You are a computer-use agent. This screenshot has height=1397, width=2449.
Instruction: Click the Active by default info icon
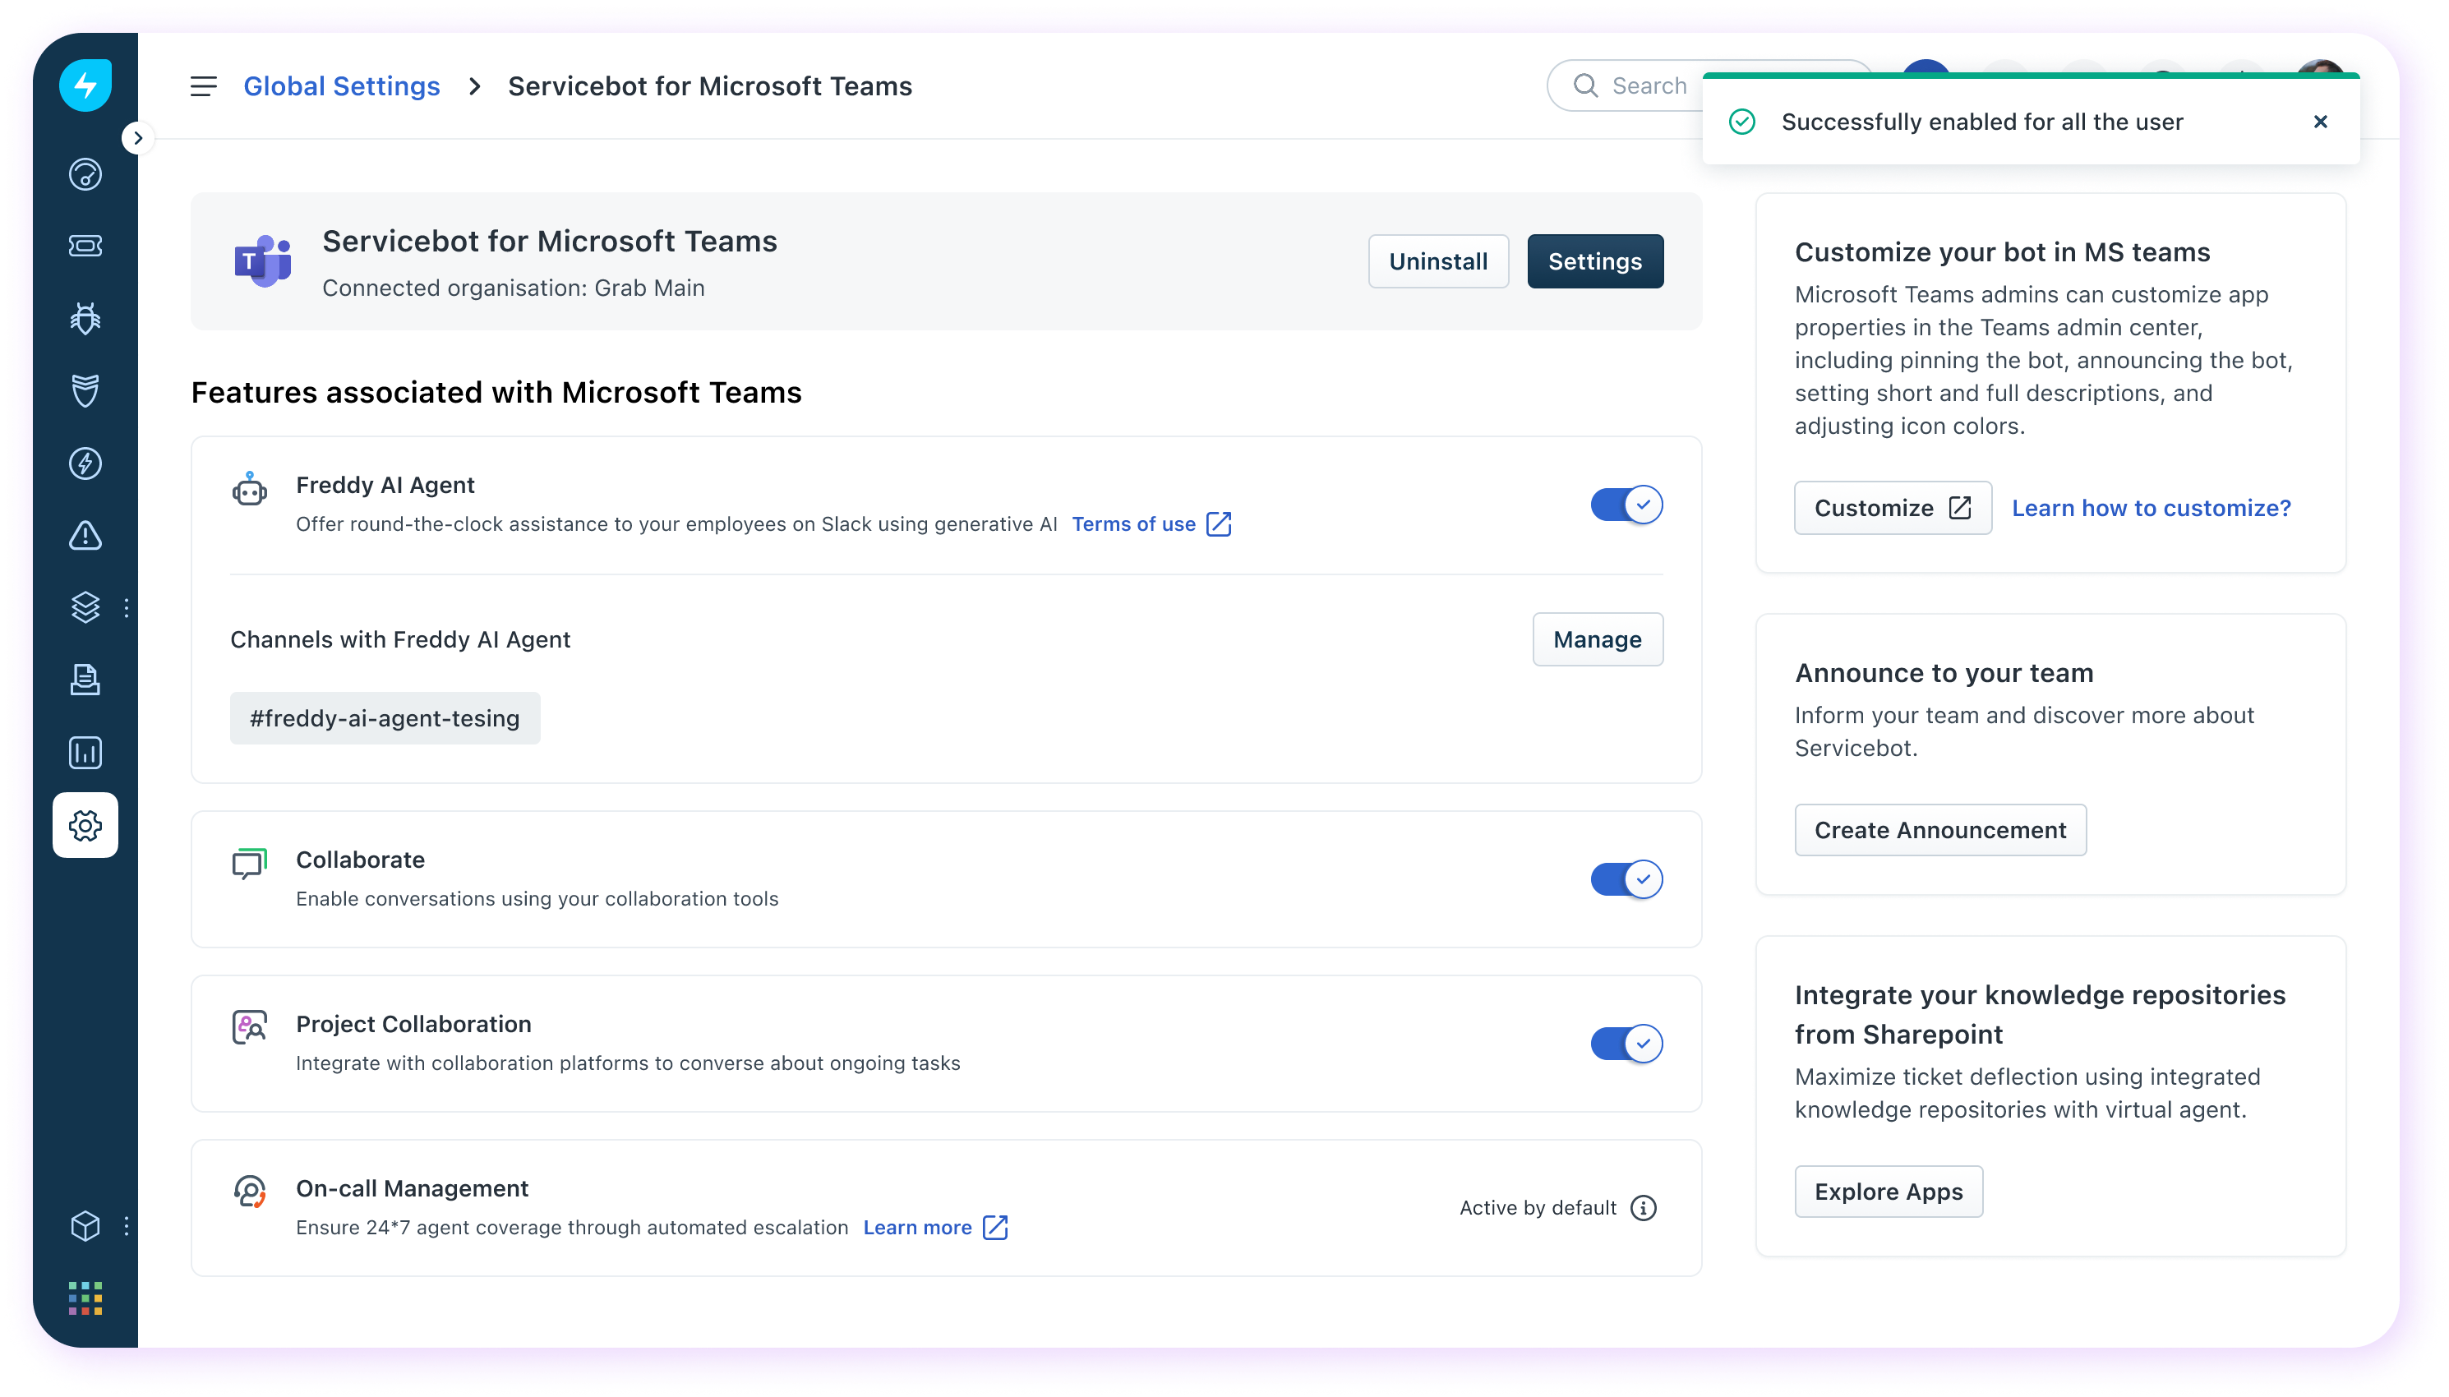click(1644, 1208)
